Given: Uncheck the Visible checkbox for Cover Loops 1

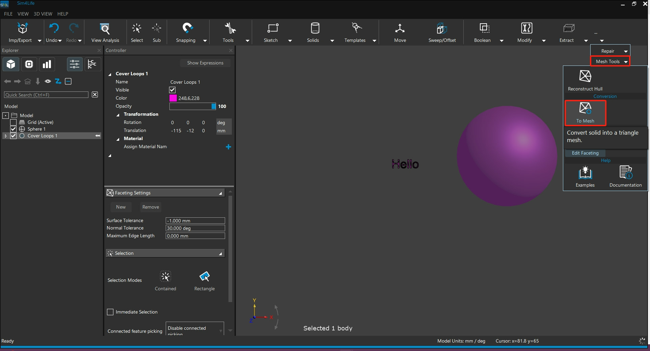Looking at the screenshot, I should pyautogui.click(x=172, y=90).
